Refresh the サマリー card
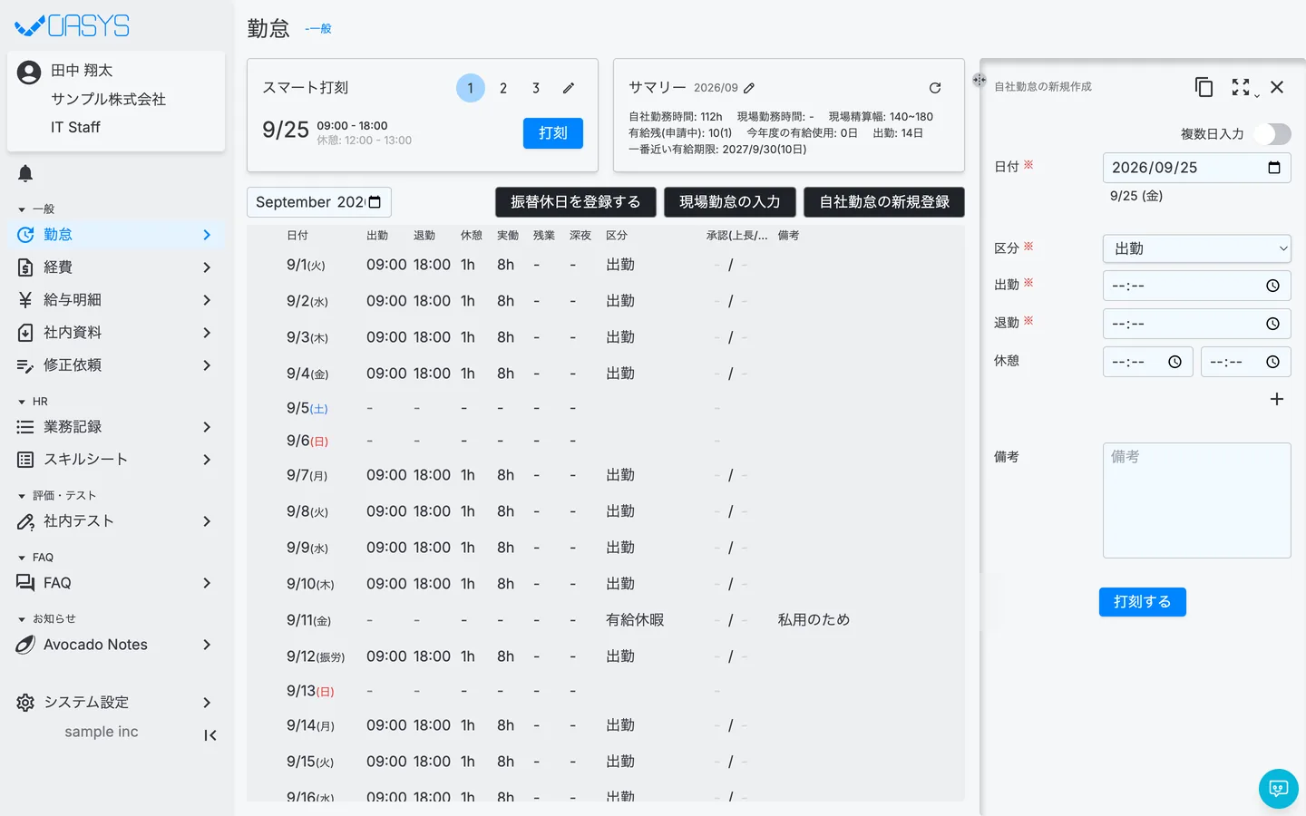1306x816 pixels. click(x=935, y=88)
